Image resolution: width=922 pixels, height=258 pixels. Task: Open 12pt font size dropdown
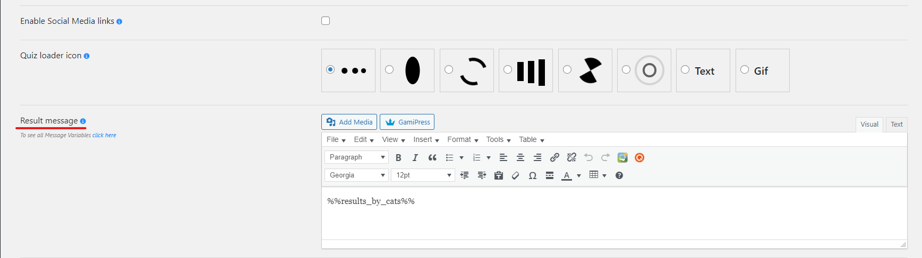(423, 175)
